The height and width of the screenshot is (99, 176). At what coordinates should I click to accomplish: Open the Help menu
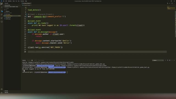[26, 1]
